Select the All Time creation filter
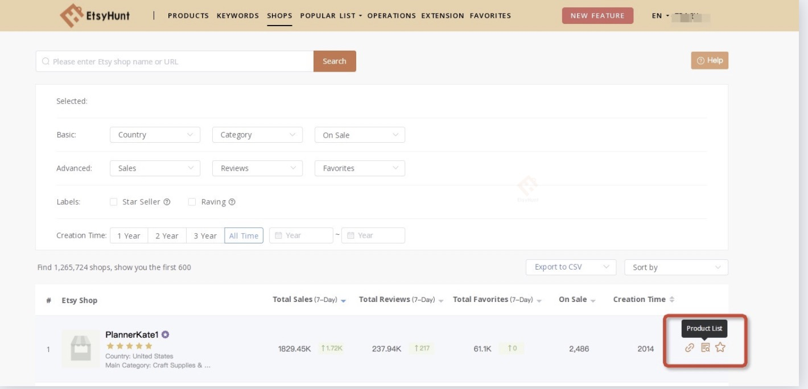 (244, 235)
